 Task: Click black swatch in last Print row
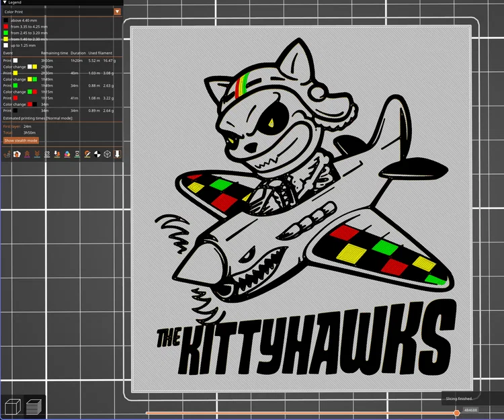tap(15, 110)
